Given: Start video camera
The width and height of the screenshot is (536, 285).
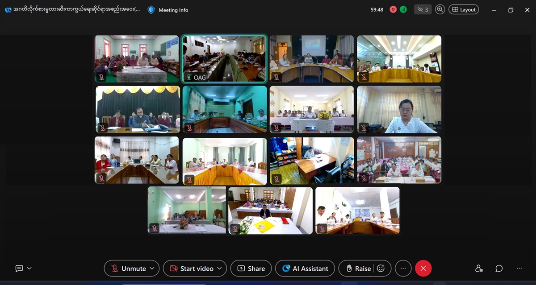Looking at the screenshot, I should pos(191,268).
